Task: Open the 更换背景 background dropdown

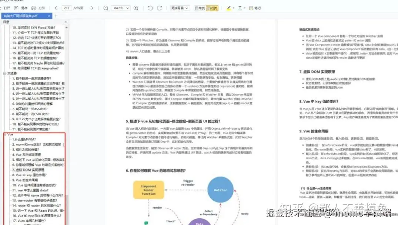Action: pos(180,8)
